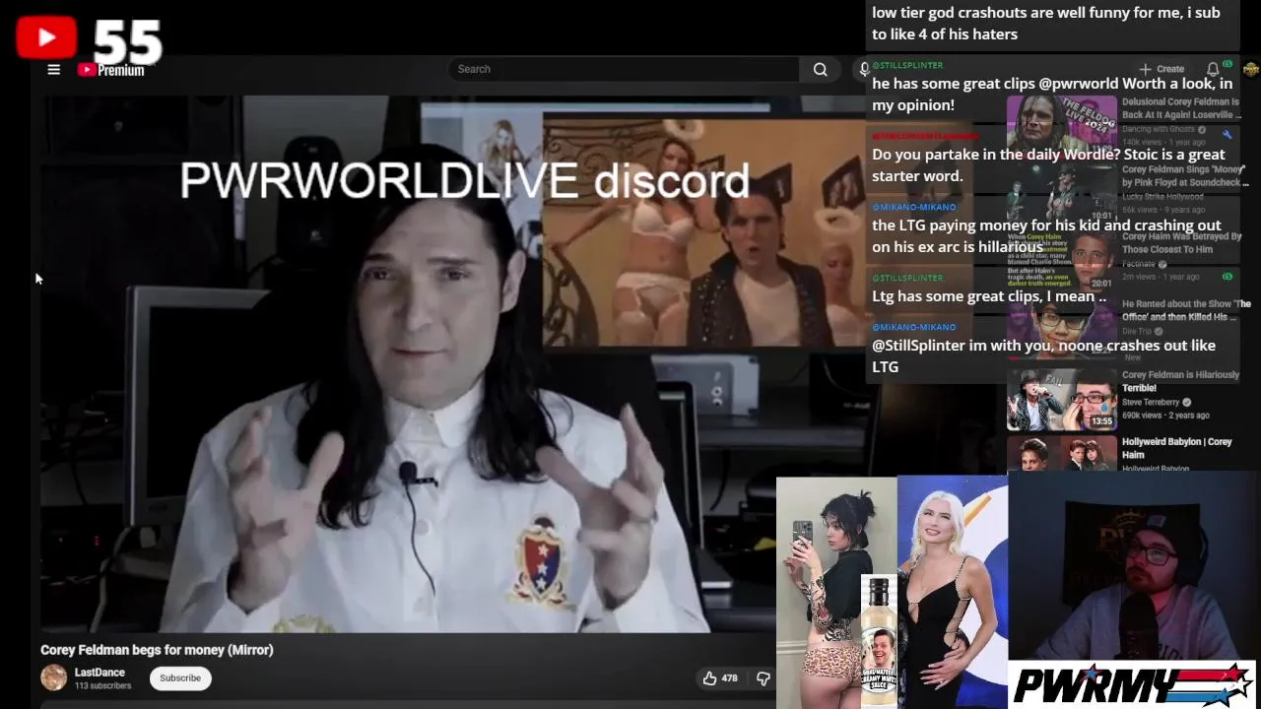Focus the YouTube Search field
The image size is (1261, 709).
click(x=626, y=69)
